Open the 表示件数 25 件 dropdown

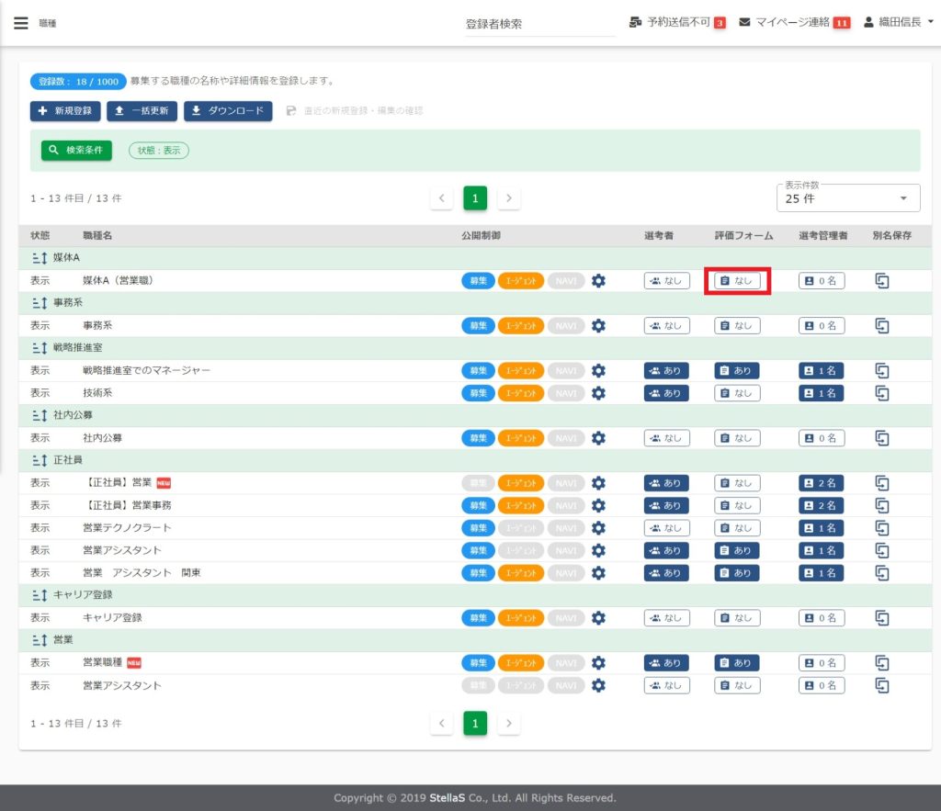coord(846,198)
